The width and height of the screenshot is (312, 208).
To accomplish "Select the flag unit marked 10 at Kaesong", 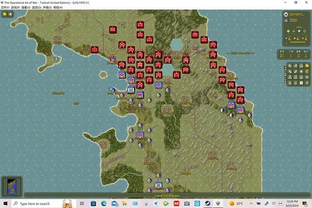I will (113, 60).
